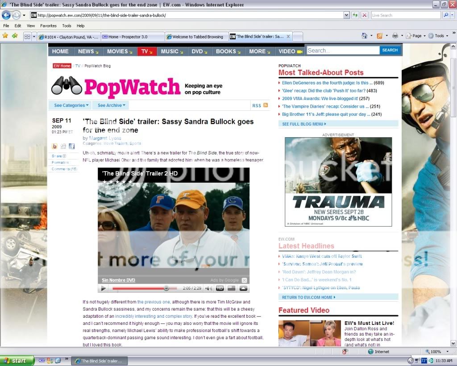Click the Quick Tabs grid icon
Image resolution: width=457 pixels, height=366 pixels.
point(27,36)
